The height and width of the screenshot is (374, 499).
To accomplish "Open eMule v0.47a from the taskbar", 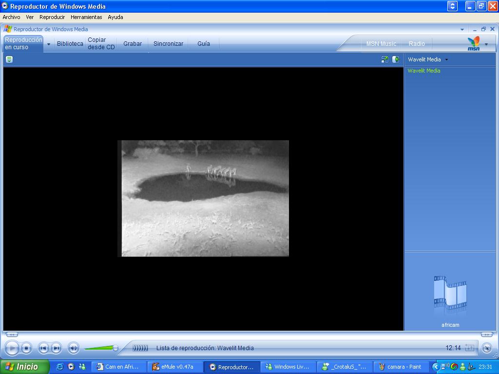I will (x=176, y=367).
